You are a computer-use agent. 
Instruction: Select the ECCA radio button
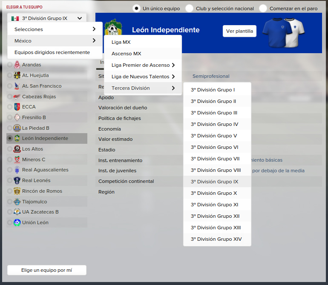[10, 107]
